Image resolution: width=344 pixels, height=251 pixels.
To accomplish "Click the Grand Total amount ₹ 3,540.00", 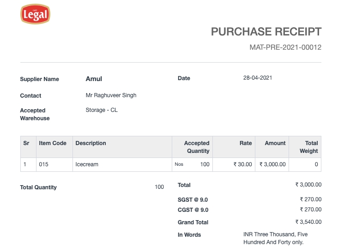I will (x=308, y=222).
